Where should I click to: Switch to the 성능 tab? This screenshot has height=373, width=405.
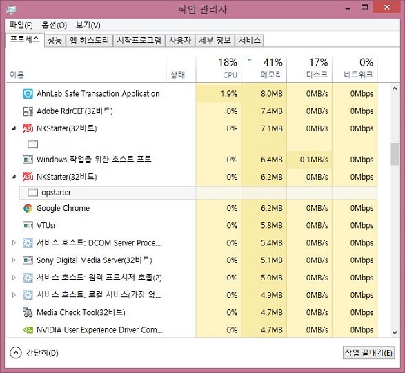coord(55,41)
